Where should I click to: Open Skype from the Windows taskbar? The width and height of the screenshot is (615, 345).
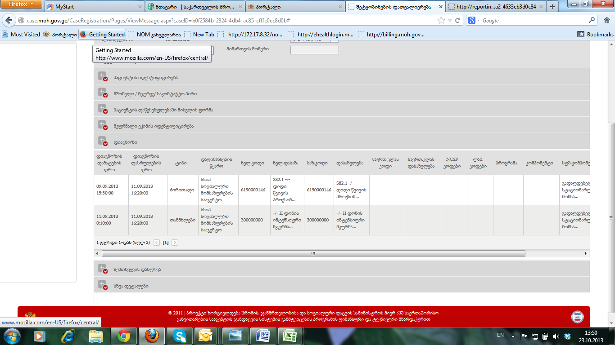tap(179, 336)
